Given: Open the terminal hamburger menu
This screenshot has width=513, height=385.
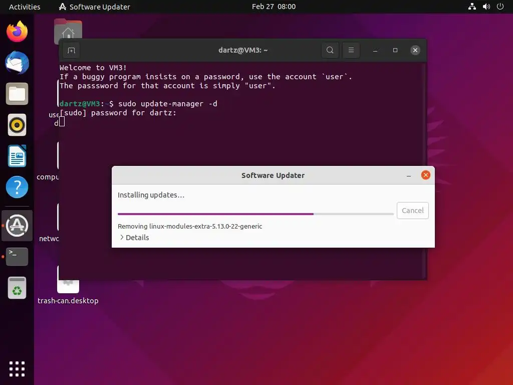Looking at the screenshot, I should click(351, 50).
